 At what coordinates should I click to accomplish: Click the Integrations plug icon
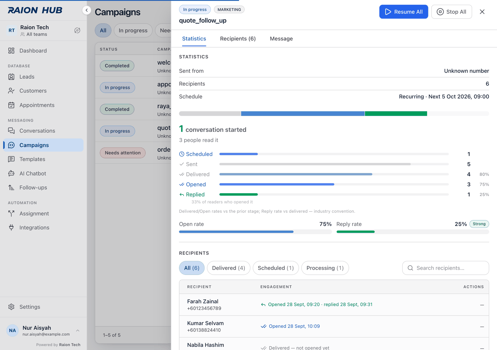point(11,227)
